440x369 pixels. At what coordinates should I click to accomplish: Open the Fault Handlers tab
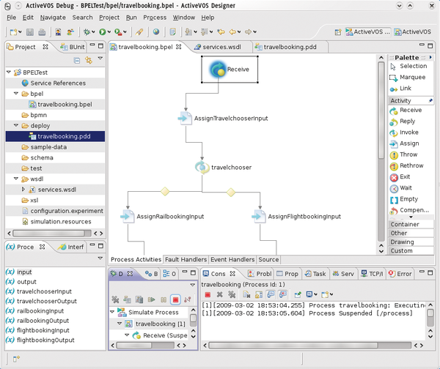[186, 259]
